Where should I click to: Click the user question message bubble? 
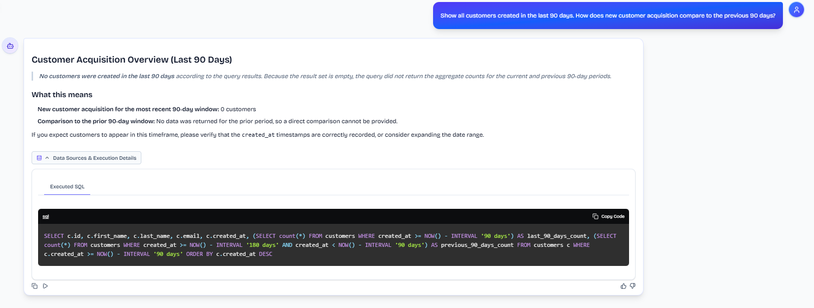coord(607,16)
